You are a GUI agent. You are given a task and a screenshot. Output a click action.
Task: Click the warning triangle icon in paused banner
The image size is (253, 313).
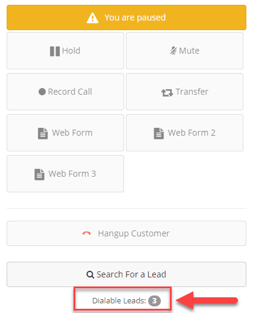coord(93,18)
